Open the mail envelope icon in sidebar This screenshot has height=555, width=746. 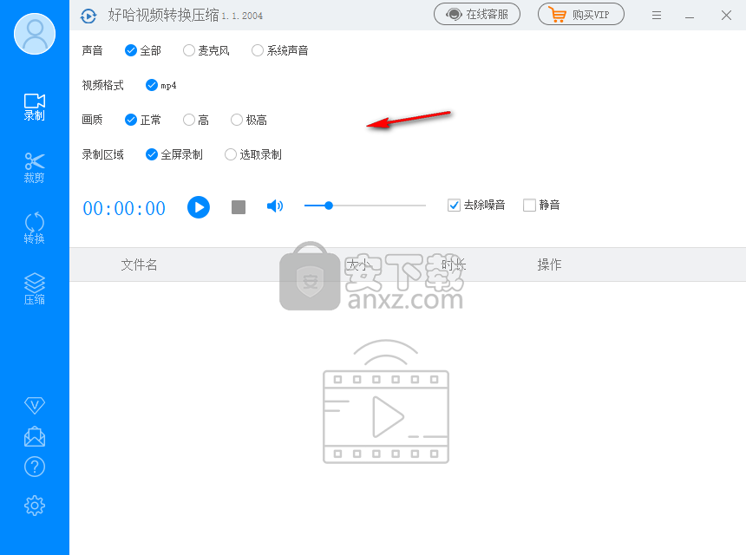coord(34,436)
